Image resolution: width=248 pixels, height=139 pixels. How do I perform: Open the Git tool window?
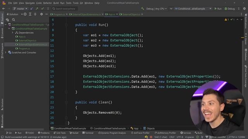coord(9,133)
